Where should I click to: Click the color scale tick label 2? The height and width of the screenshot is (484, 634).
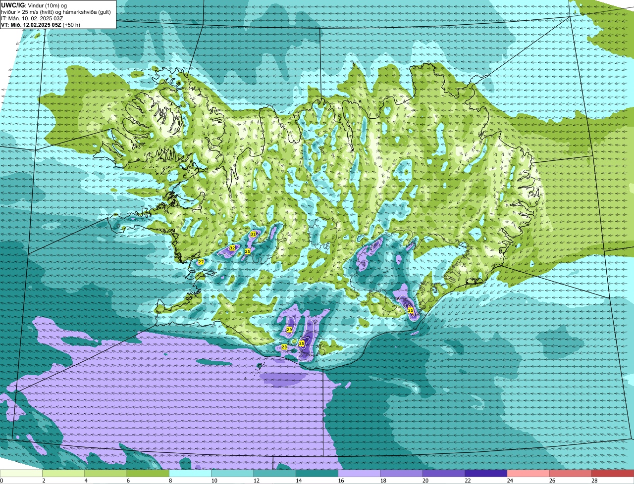tap(44, 481)
